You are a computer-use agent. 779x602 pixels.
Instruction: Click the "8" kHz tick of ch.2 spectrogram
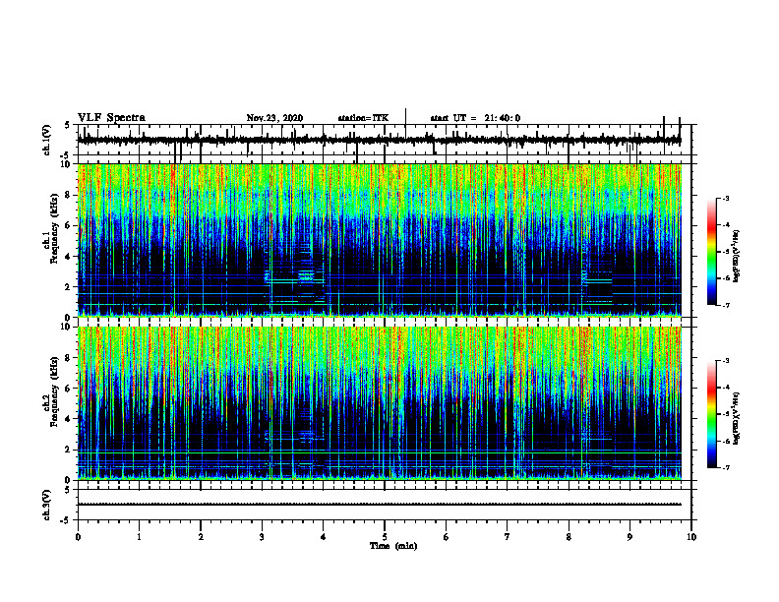(x=70, y=358)
